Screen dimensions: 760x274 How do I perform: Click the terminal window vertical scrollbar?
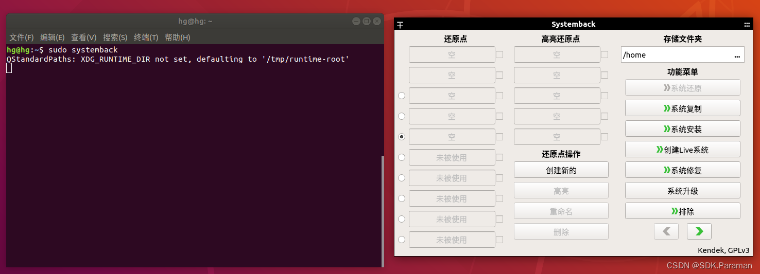(382, 211)
